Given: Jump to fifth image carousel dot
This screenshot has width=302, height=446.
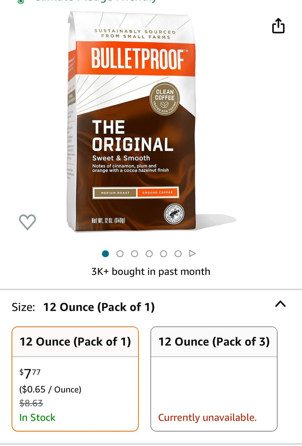Looking at the screenshot, I should (164, 254).
